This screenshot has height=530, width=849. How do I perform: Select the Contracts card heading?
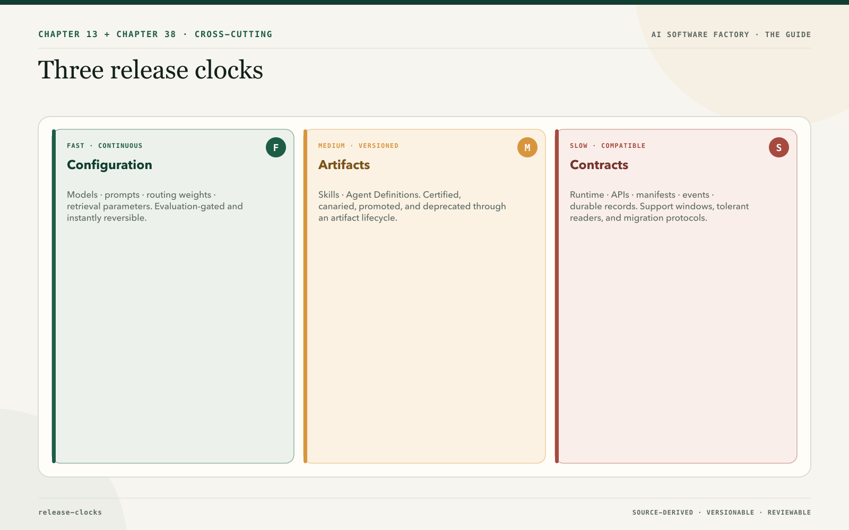pyautogui.click(x=599, y=165)
